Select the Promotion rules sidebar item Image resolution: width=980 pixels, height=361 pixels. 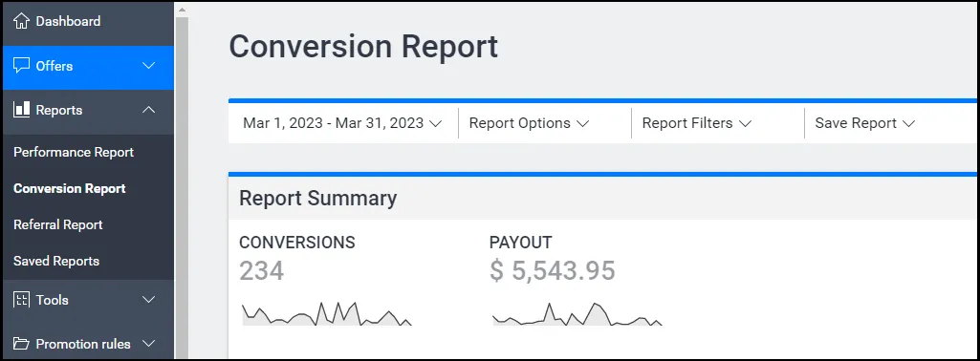tap(88, 344)
